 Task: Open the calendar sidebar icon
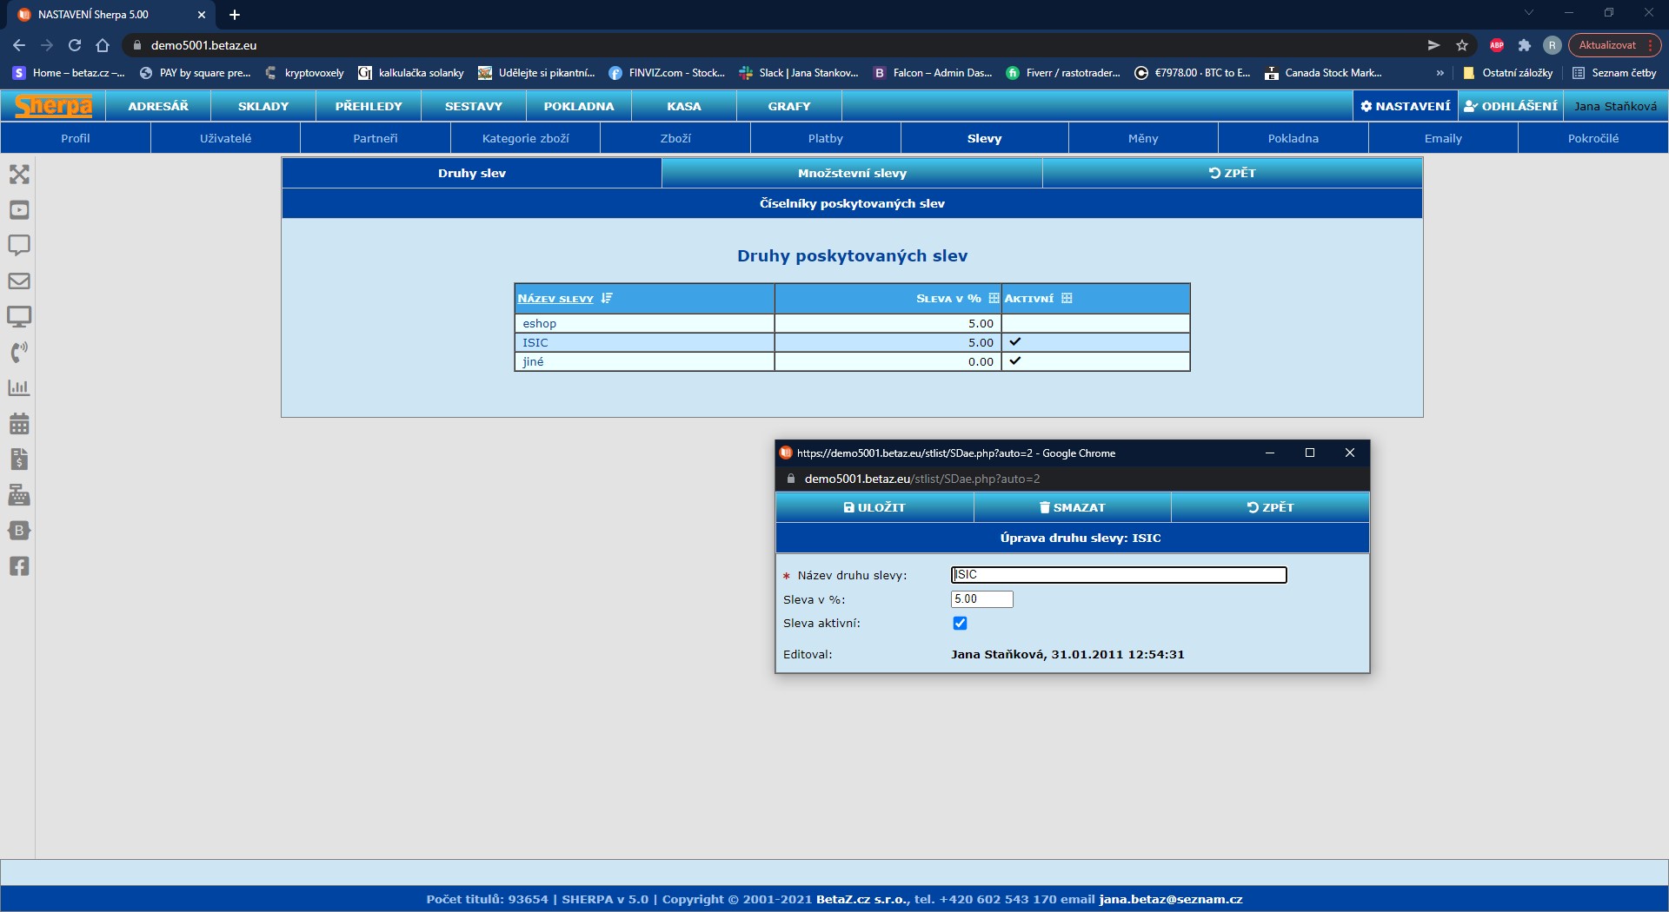pyautogui.click(x=19, y=424)
